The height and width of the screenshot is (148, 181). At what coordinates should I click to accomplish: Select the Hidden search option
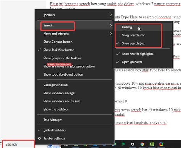143,27
